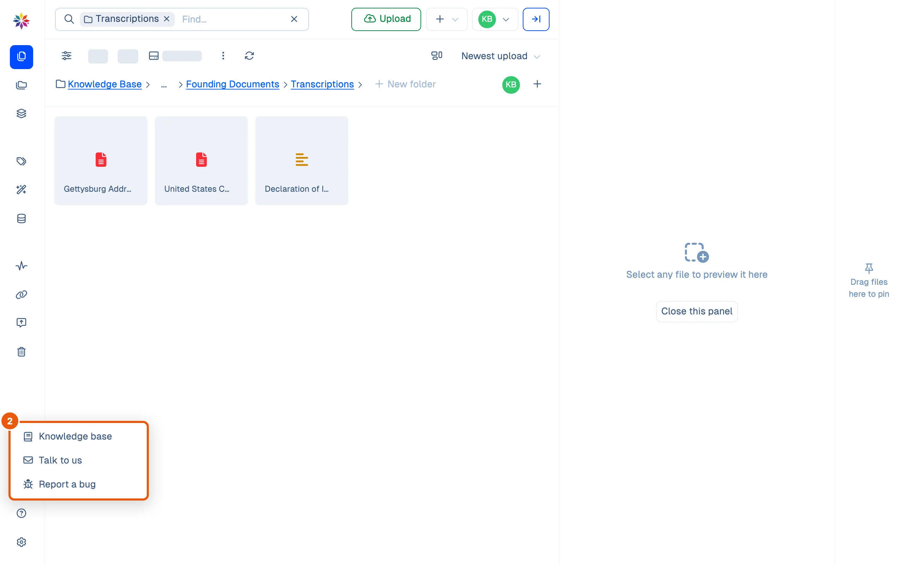Open the trash bin in sidebar
Screen dimensions: 903x564
(x=21, y=352)
